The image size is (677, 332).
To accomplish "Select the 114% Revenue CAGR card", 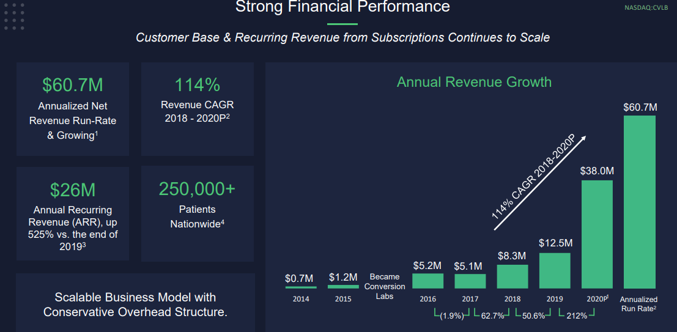I will 197,109.
